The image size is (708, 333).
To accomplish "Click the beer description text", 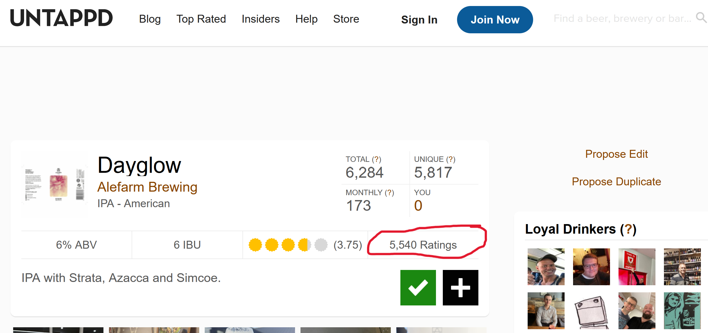I will pos(121,278).
